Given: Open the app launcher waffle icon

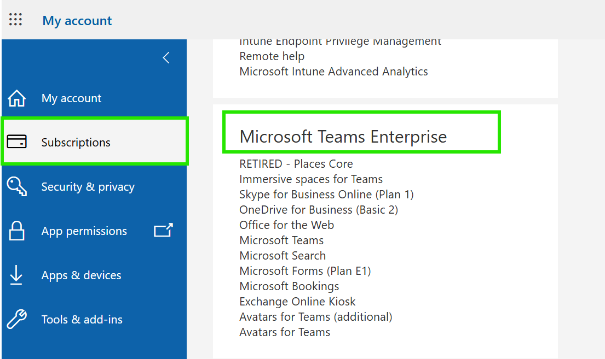Looking at the screenshot, I should 15,19.
